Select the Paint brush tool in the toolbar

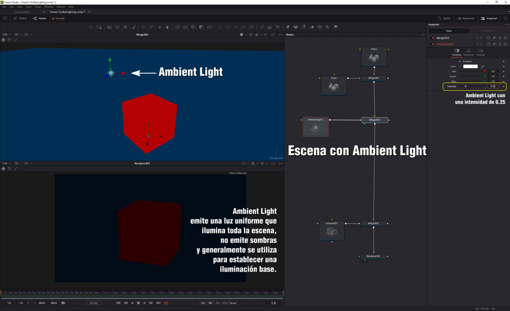click(x=133, y=27)
